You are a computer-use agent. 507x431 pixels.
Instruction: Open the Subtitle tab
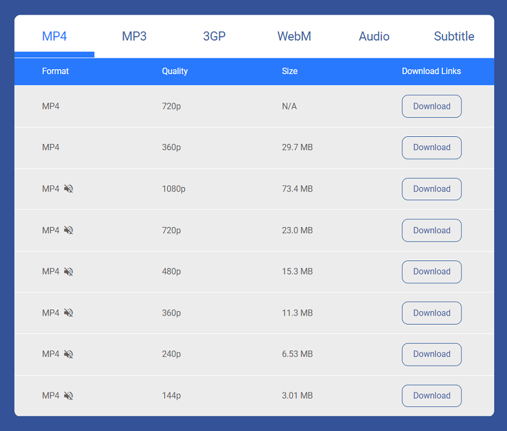click(454, 36)
